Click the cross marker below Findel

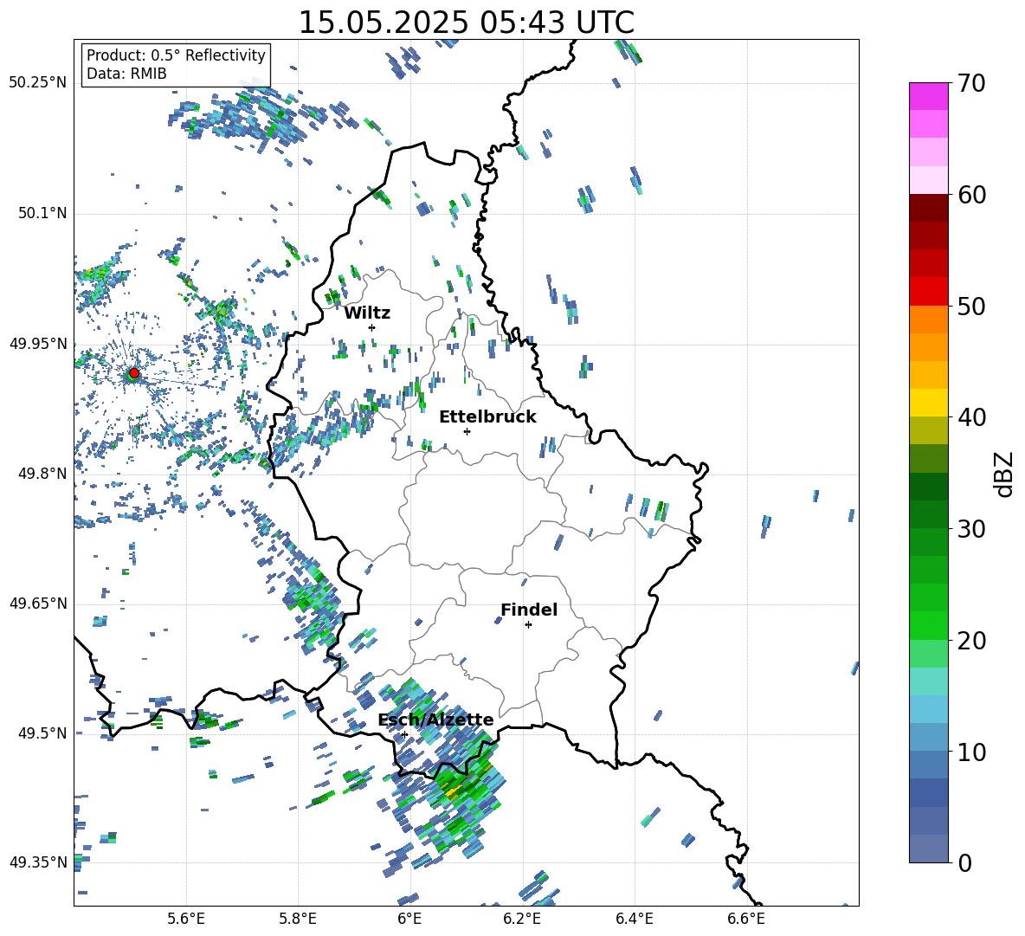click(x=528, y=625)
